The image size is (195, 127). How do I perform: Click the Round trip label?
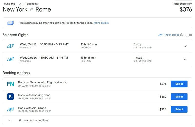9,4
